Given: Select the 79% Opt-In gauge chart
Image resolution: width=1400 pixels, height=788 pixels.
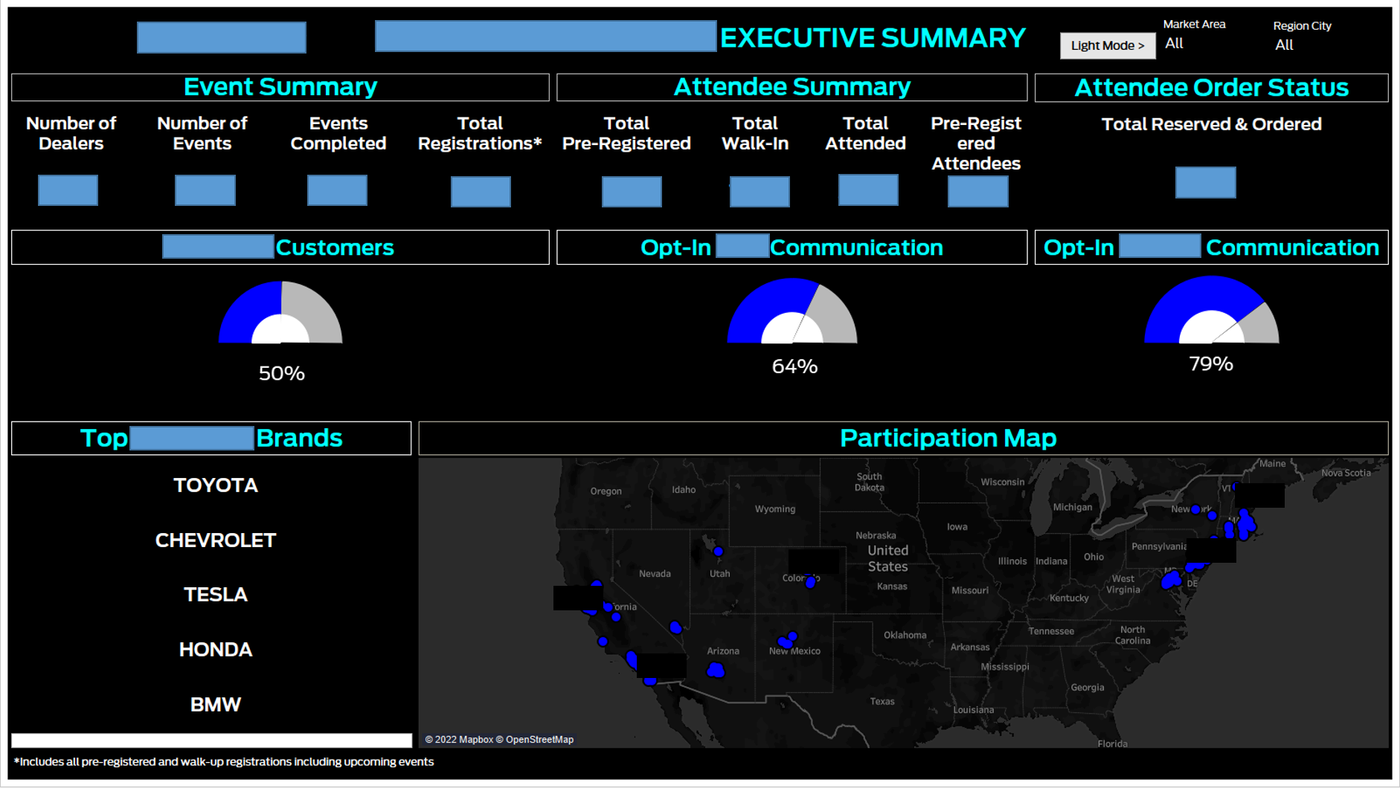Looking at the screenshot, I should [1210, 311].
